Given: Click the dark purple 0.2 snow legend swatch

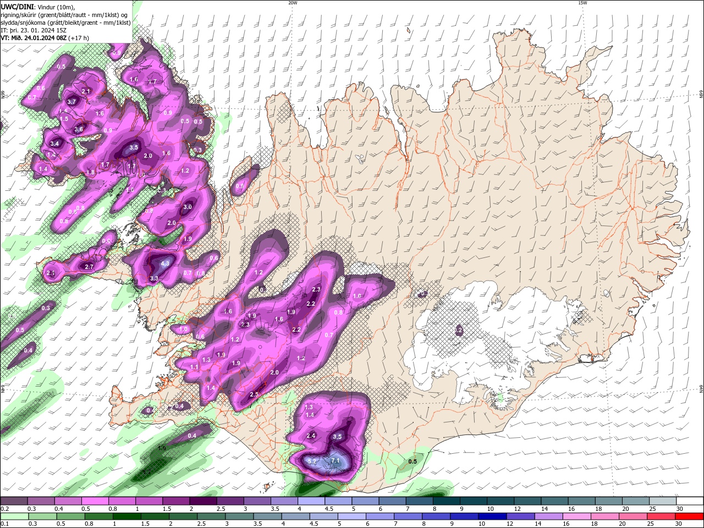Looking at the screenshot, I should pyautogui.click(x=14, y=501).
